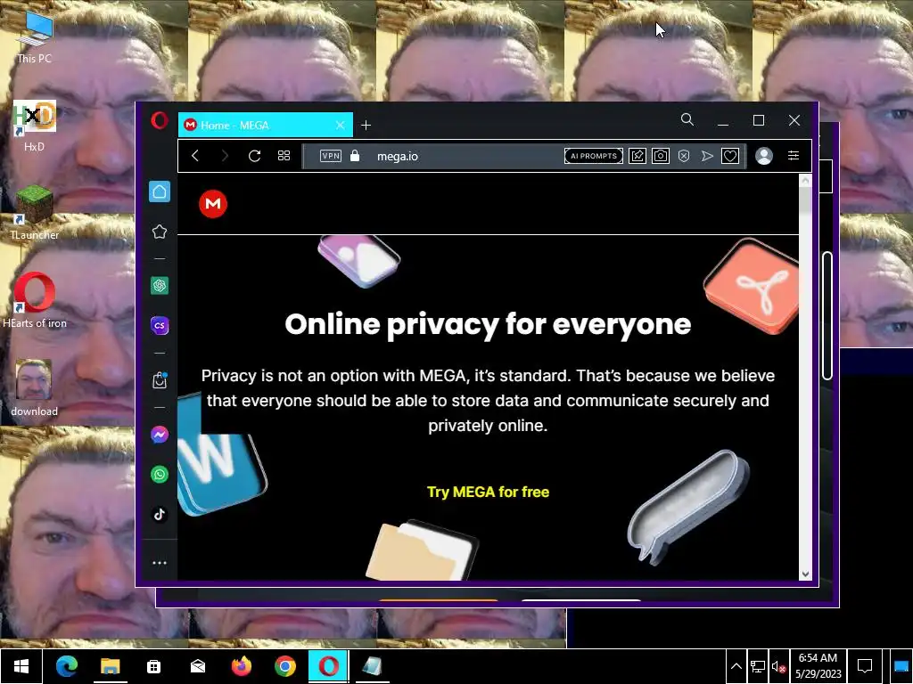This screenshot has width=913, height=684.
Task: Open Easy Setup sliders menu
Action: 793,156
